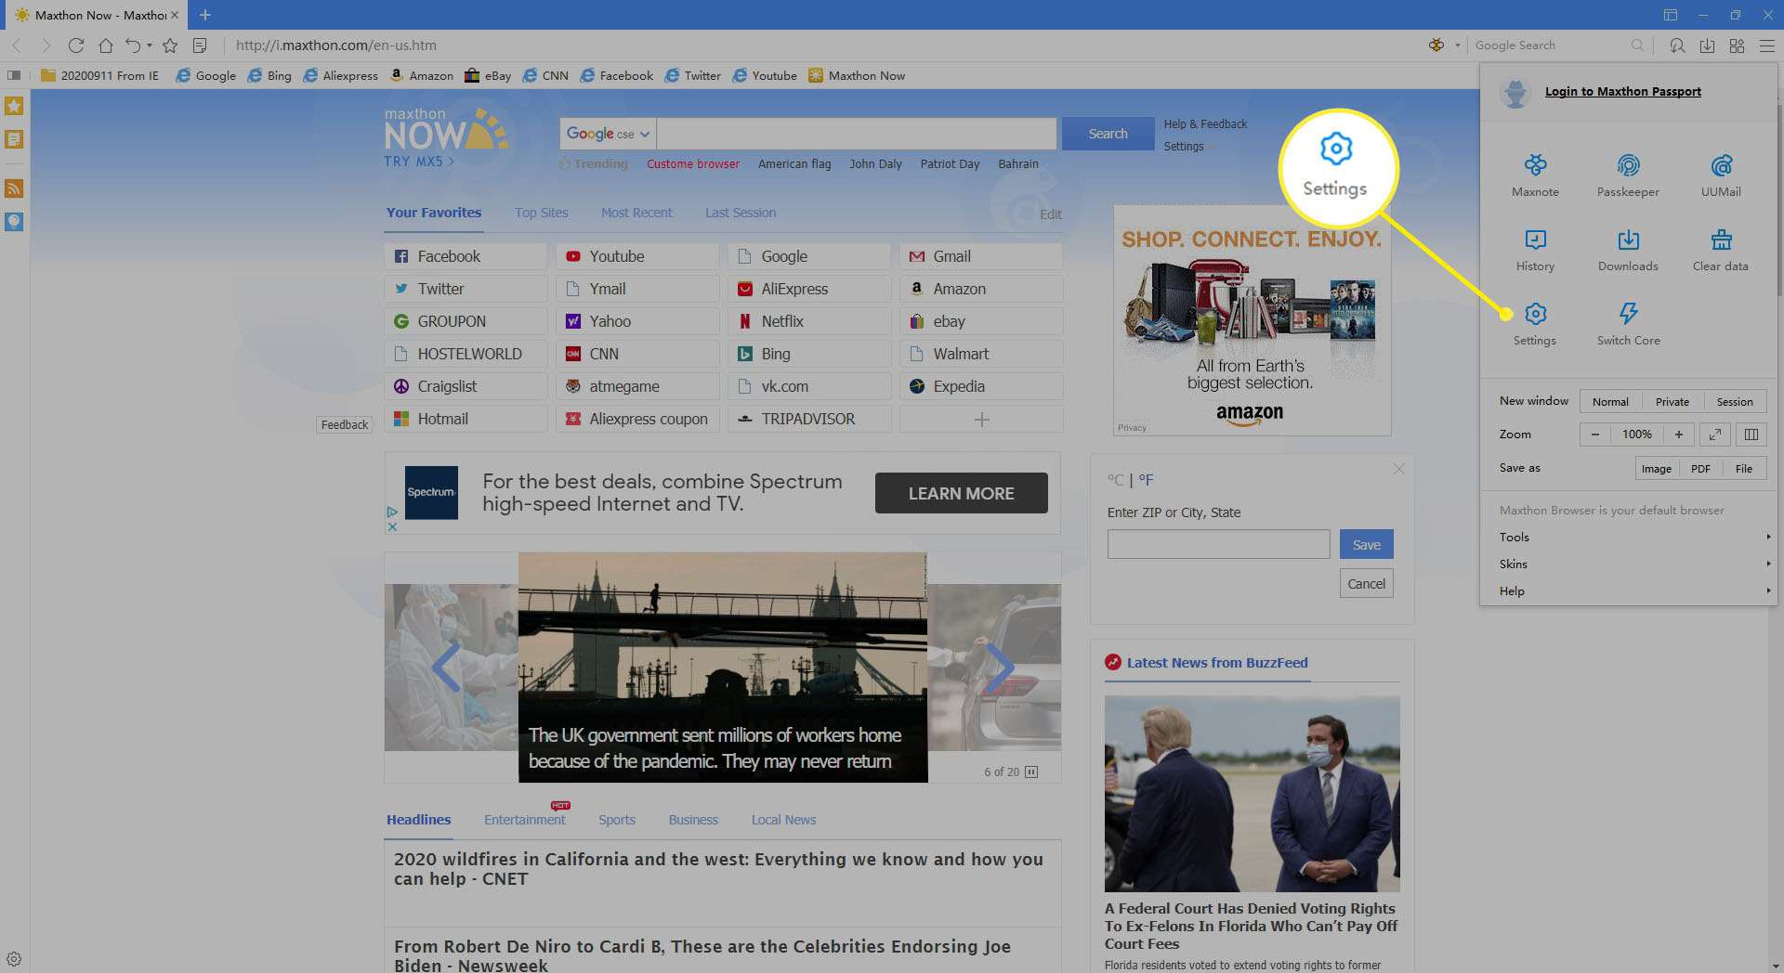Open search engine dropdown arrow beside Google Search
Viewport: 1784px width, 973px height.
coord(1457,45)
